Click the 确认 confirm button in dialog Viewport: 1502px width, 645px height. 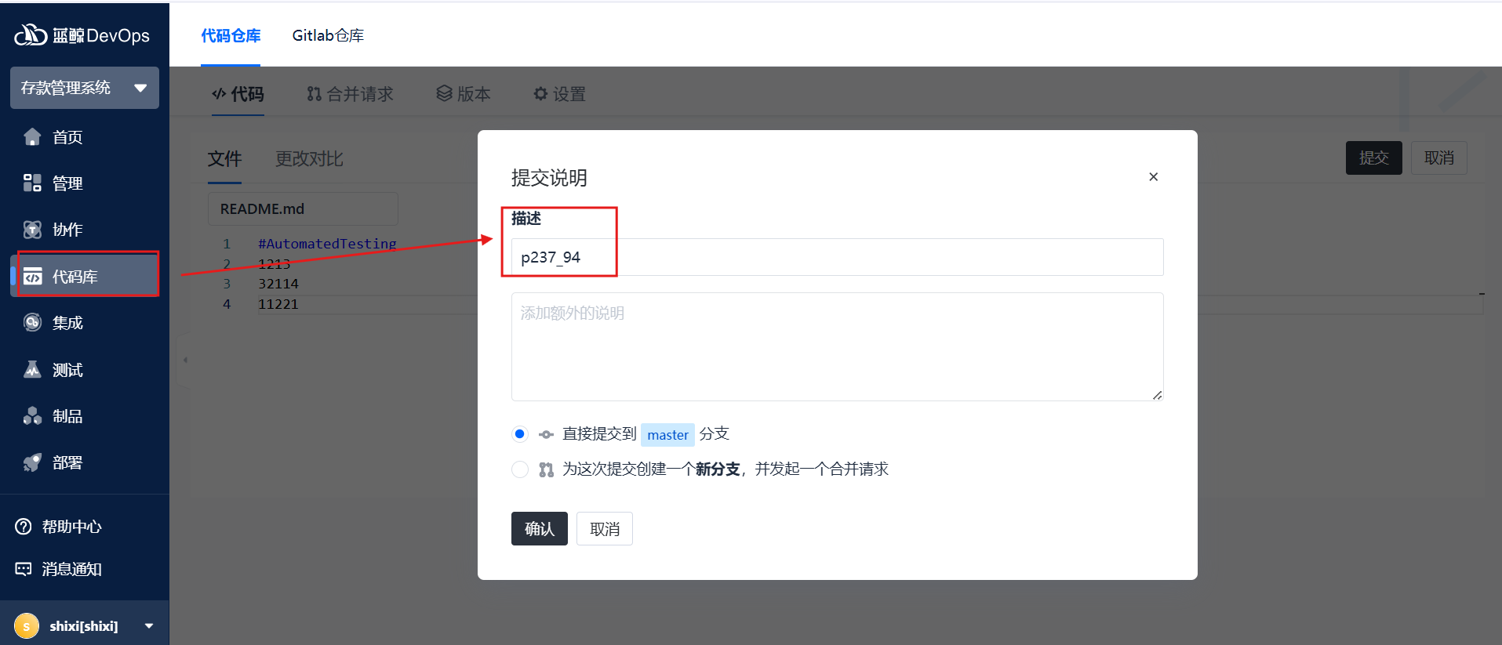[539, 529]
